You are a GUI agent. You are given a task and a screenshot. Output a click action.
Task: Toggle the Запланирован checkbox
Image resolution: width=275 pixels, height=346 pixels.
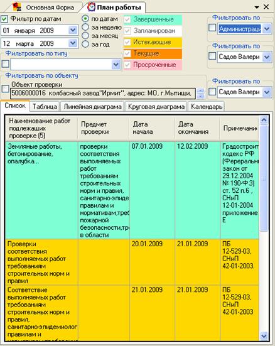(127, 31)
